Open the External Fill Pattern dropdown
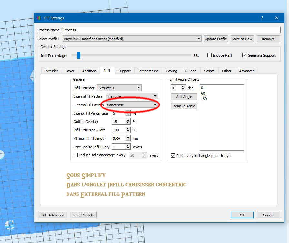Image resolution: width=289 pixels, height=243 pixels. pyautogui.click(x=132, y=105)
